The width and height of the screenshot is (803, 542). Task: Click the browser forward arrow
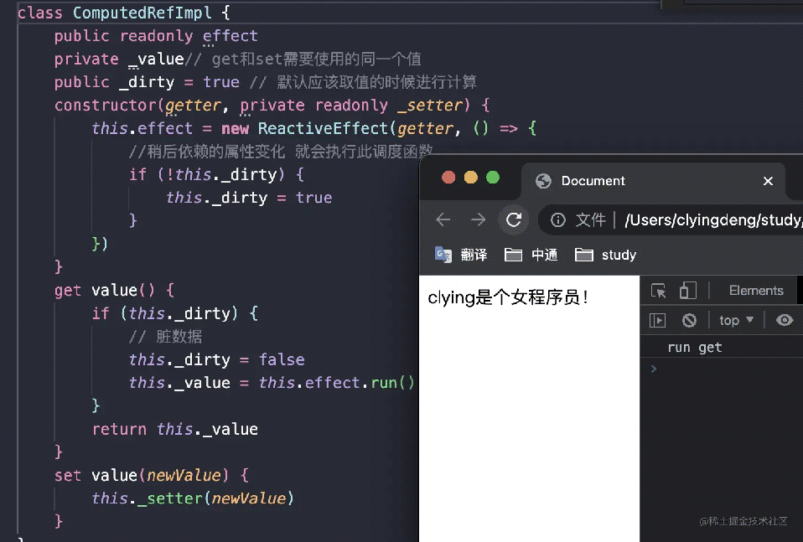click(479, 219)
